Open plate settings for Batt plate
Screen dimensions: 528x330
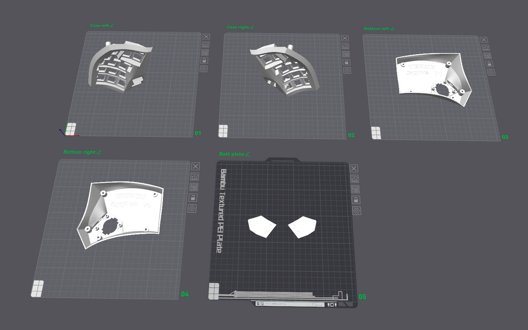[x=357, y=211]
